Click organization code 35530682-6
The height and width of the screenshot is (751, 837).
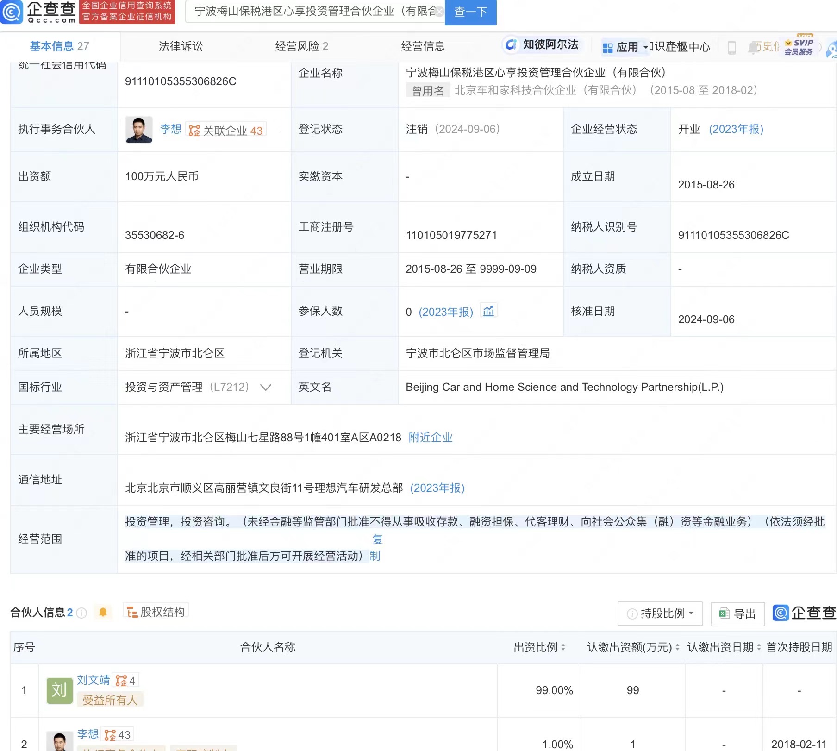click(155, 235)
